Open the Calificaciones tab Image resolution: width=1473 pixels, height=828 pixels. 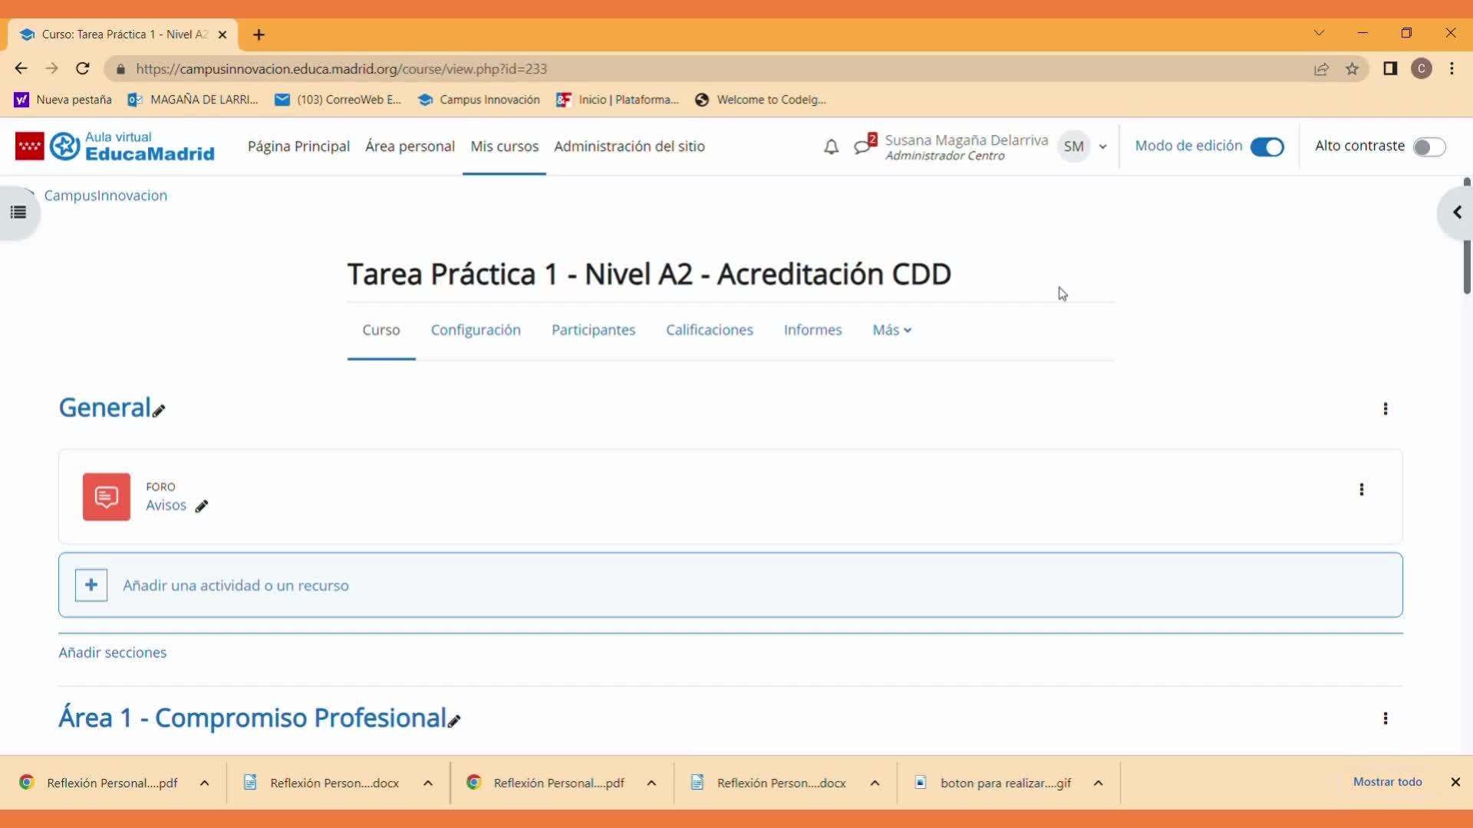point(709,330)
